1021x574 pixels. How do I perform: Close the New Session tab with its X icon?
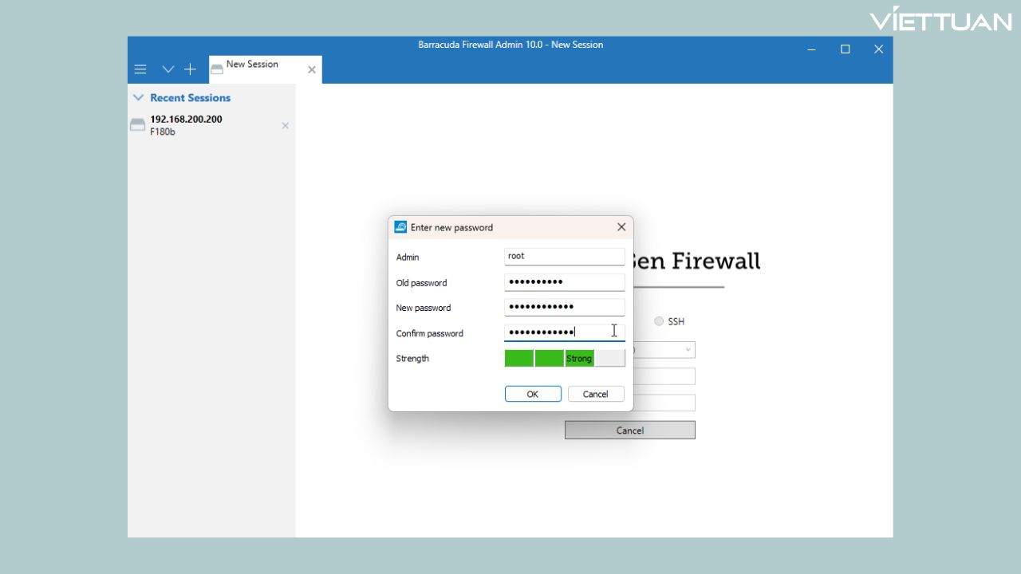(311, 69)
